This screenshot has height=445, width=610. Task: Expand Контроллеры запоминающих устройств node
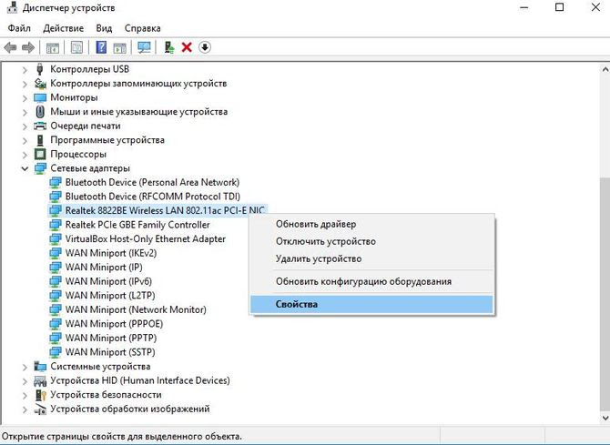25,84
